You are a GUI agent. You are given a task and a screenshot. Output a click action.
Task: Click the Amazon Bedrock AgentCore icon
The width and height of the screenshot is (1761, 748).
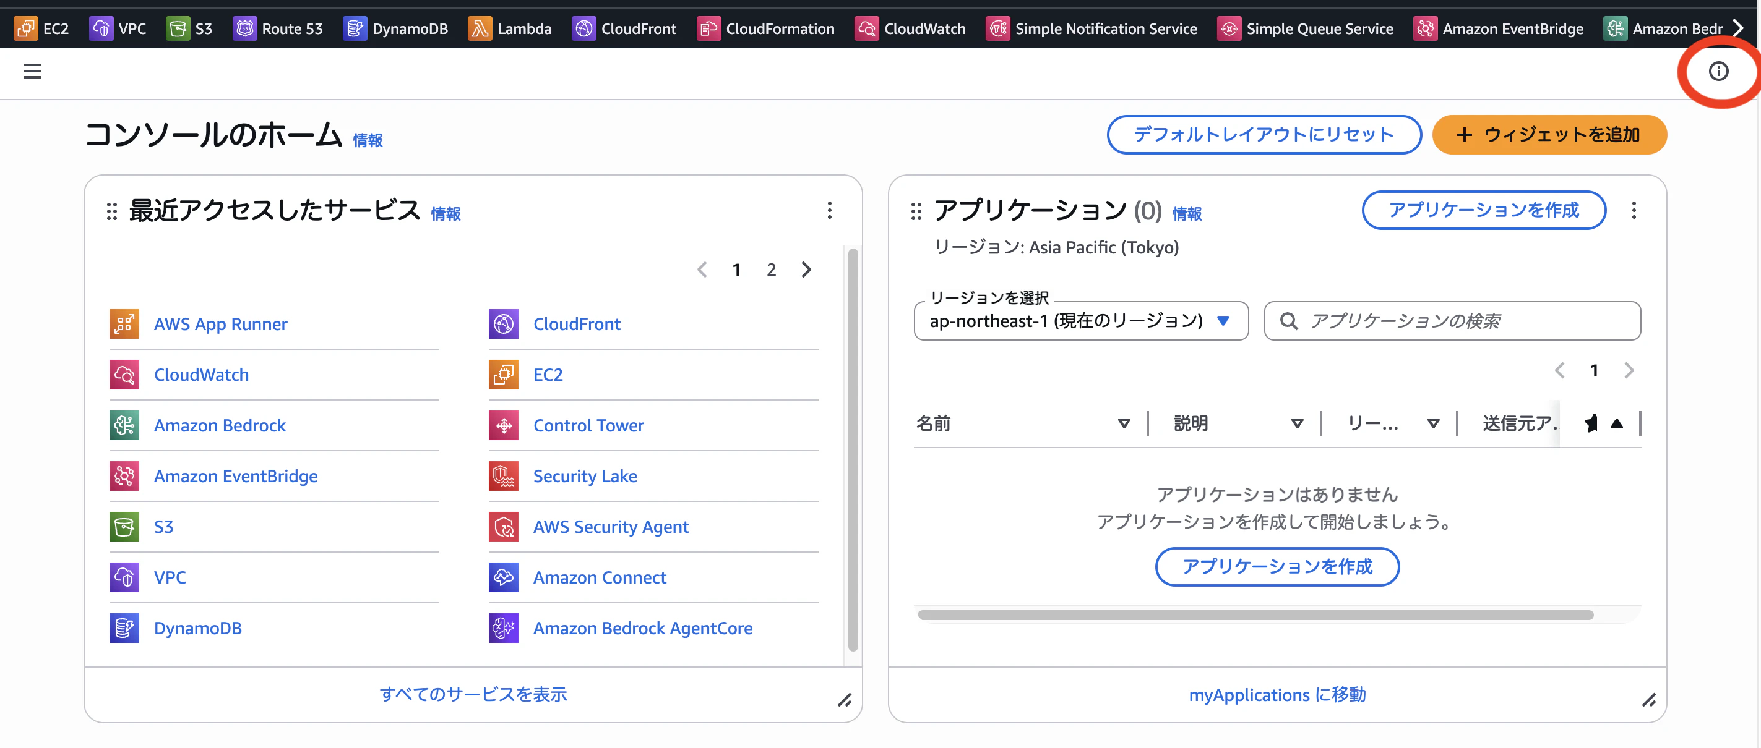point(504,628)
